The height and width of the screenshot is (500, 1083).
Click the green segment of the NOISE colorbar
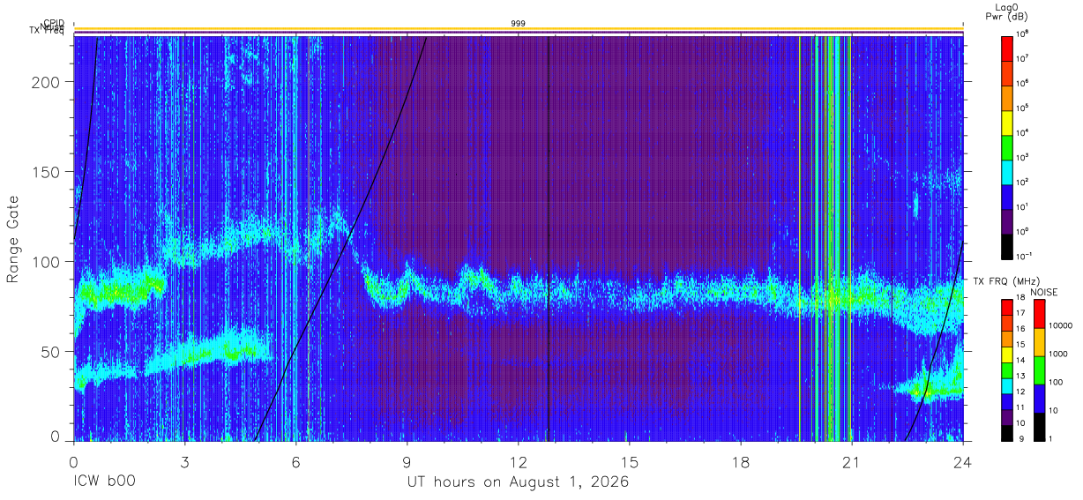tap(1038, 370)
